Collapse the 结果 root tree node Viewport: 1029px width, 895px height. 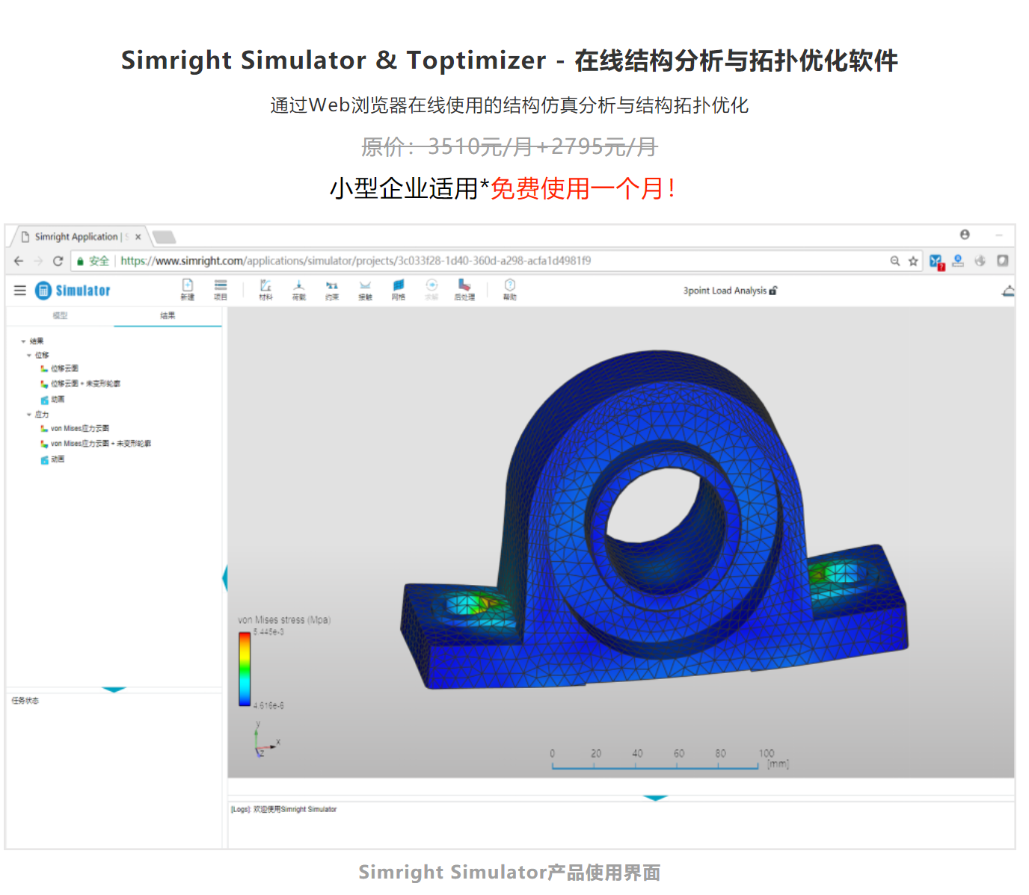point(23,341)
